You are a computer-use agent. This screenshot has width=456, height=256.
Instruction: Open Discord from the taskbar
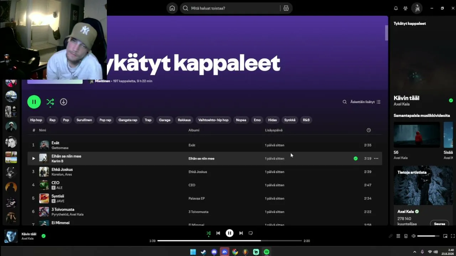coord(214,252)
